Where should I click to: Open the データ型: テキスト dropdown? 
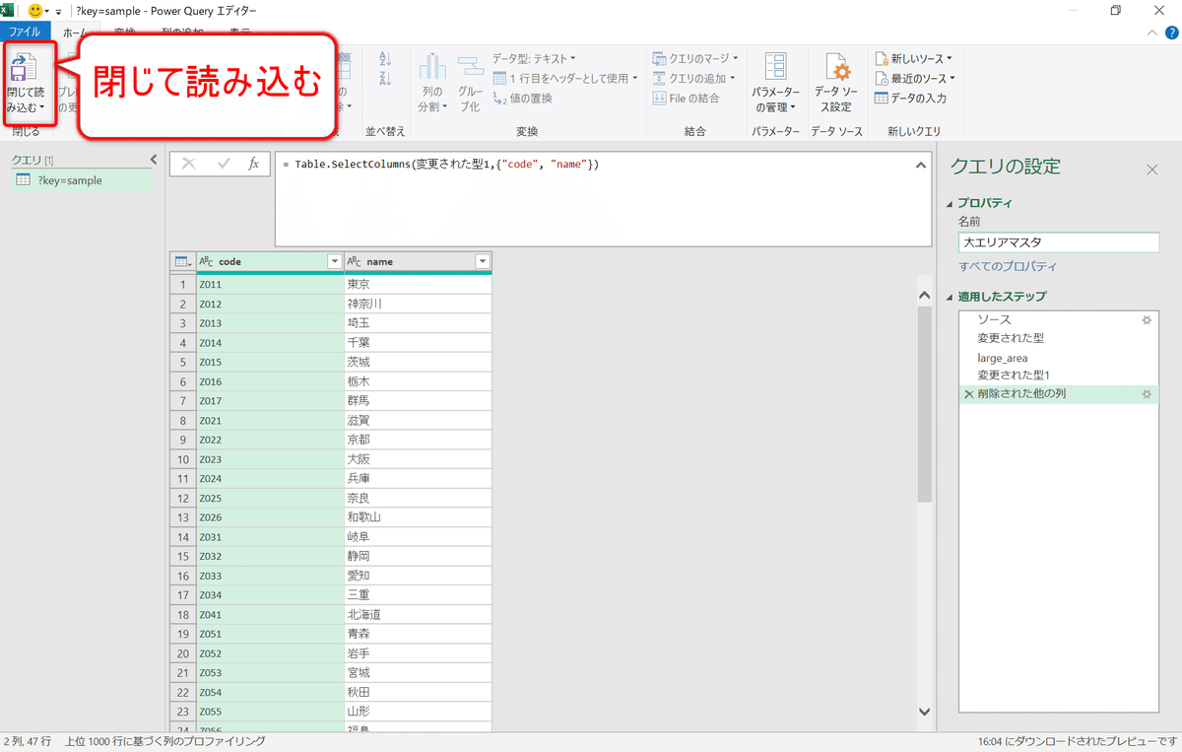(x=534, y=59)
